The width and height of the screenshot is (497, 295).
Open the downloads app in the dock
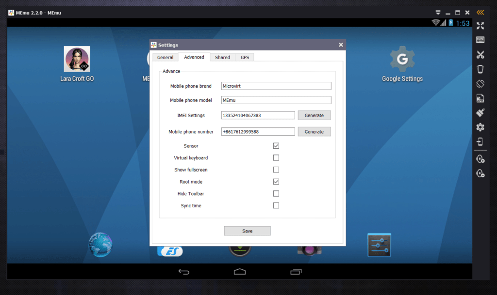(x=240, y=251)
